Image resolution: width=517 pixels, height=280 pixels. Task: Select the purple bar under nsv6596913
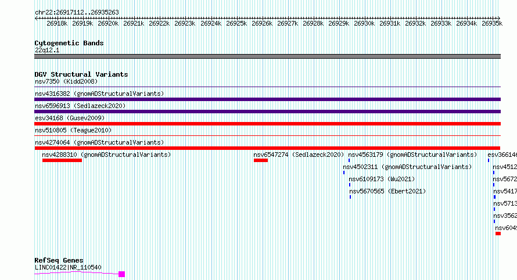pyautogui.click(x=267, y=112)
